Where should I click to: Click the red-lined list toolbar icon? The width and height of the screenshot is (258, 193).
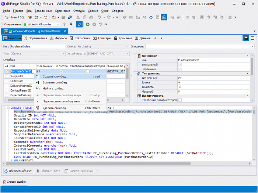pos(157,17)
